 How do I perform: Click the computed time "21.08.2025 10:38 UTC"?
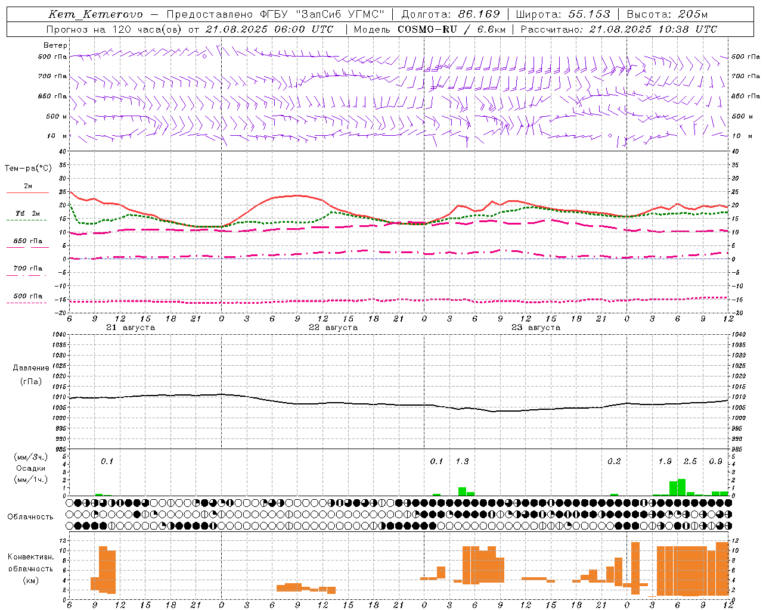point(653,29)
